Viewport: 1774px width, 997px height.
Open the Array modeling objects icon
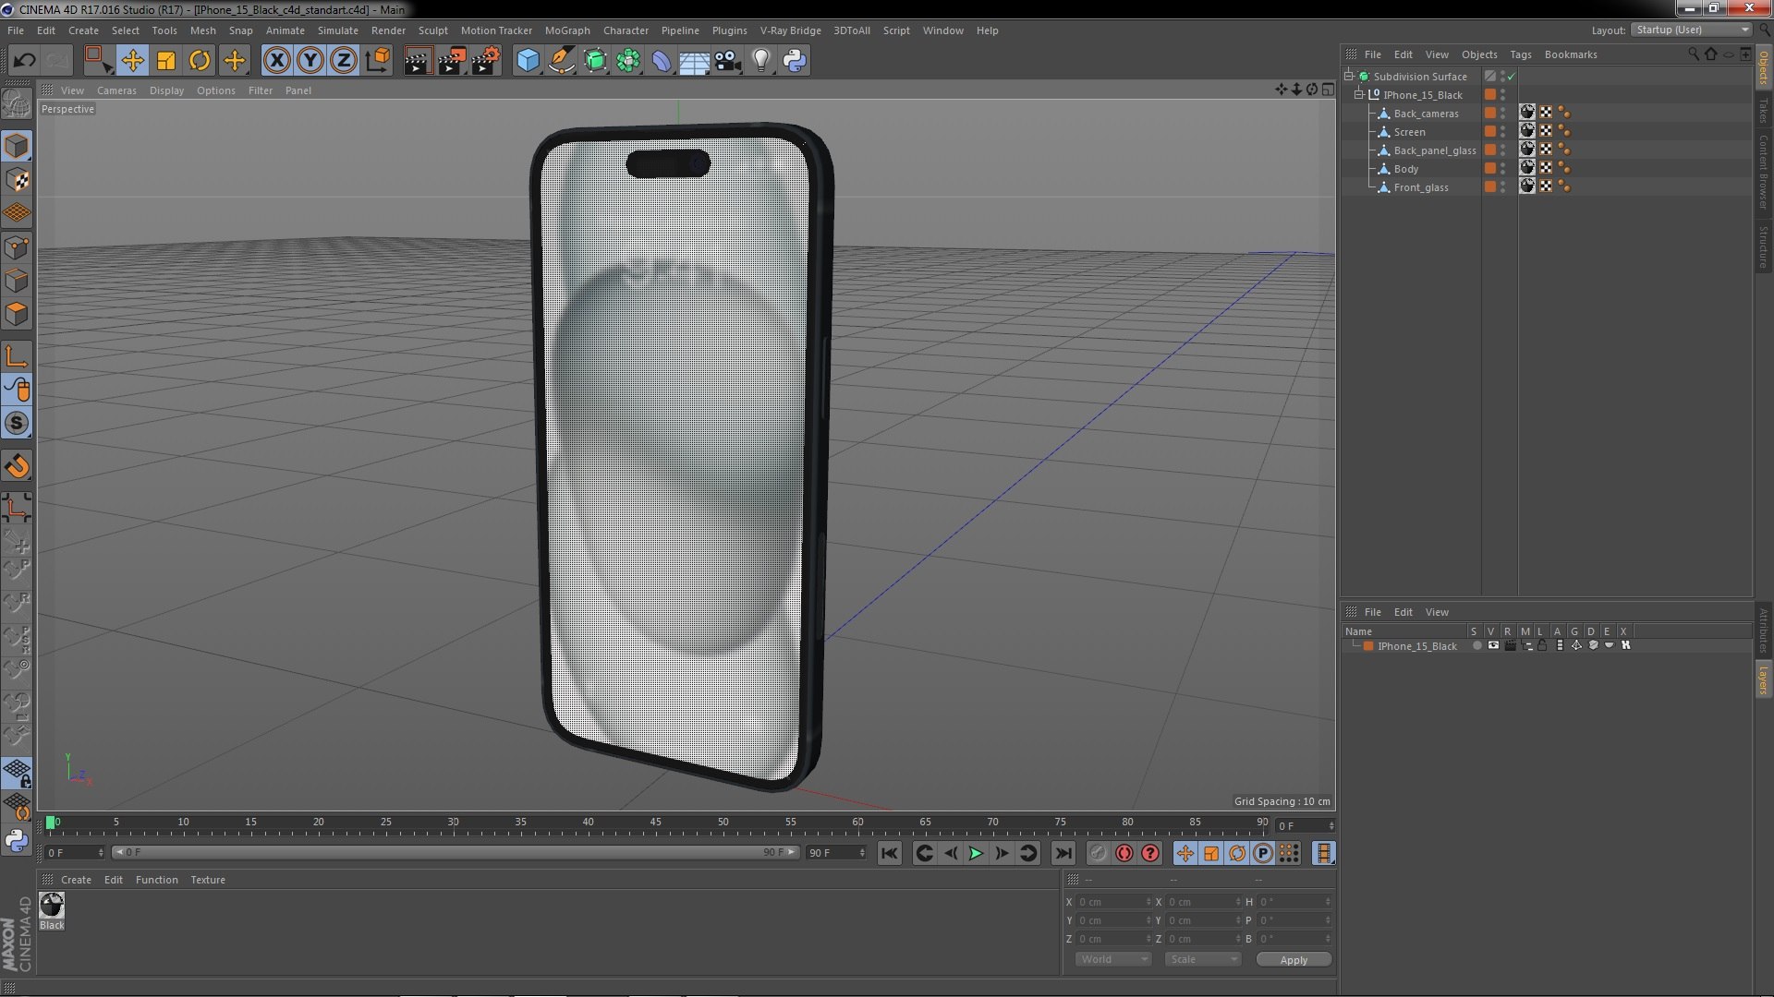click(629, 61)
